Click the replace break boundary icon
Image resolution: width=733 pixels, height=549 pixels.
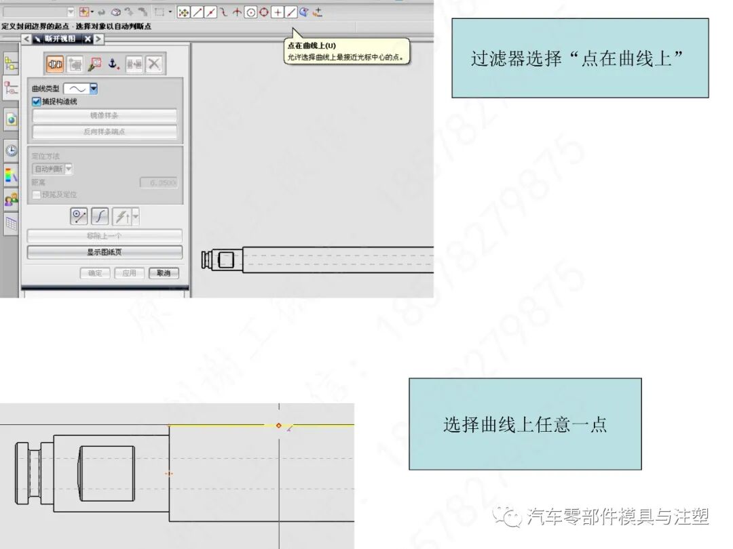134,64
